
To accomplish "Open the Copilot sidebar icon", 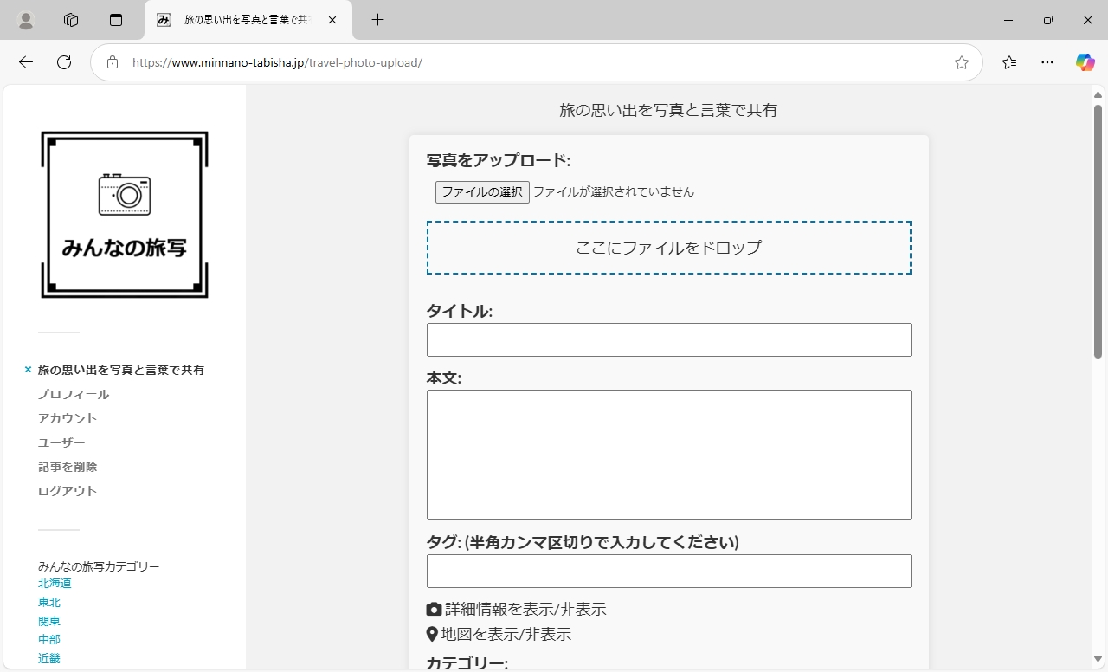I will 1085,62.
